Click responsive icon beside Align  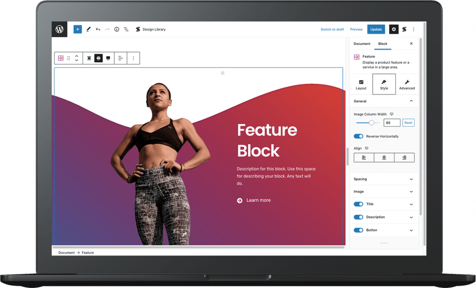pos(366,148)
